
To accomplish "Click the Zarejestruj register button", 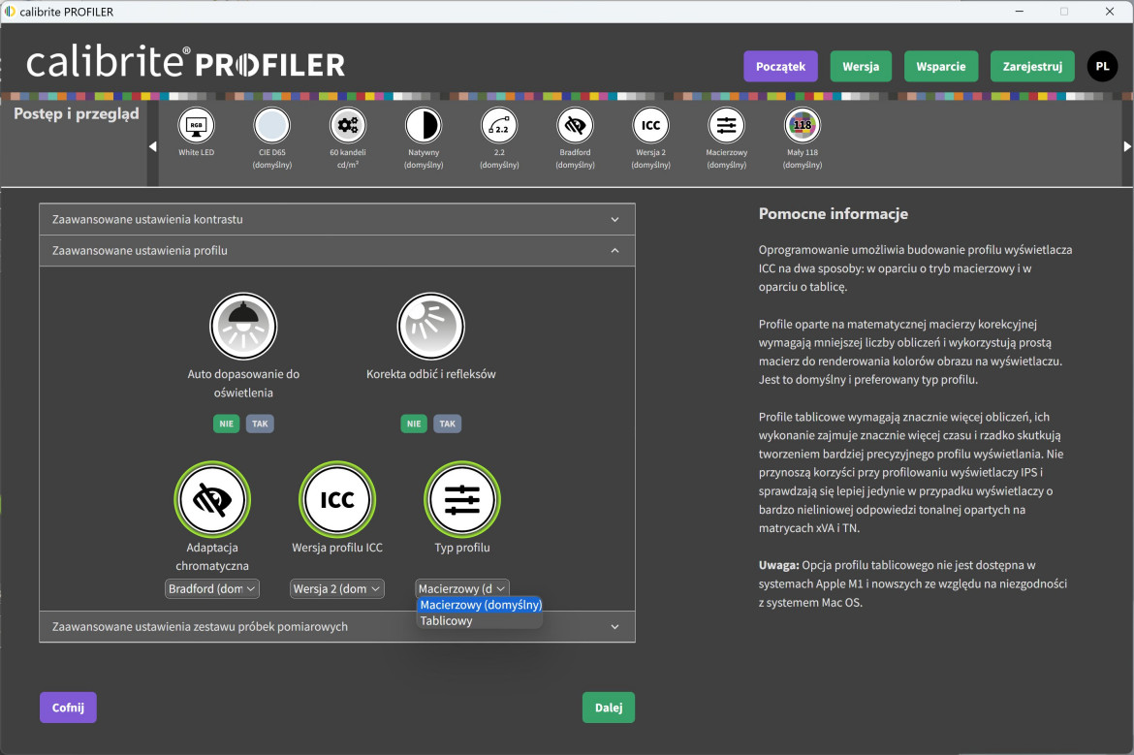I will [1032, 67].
